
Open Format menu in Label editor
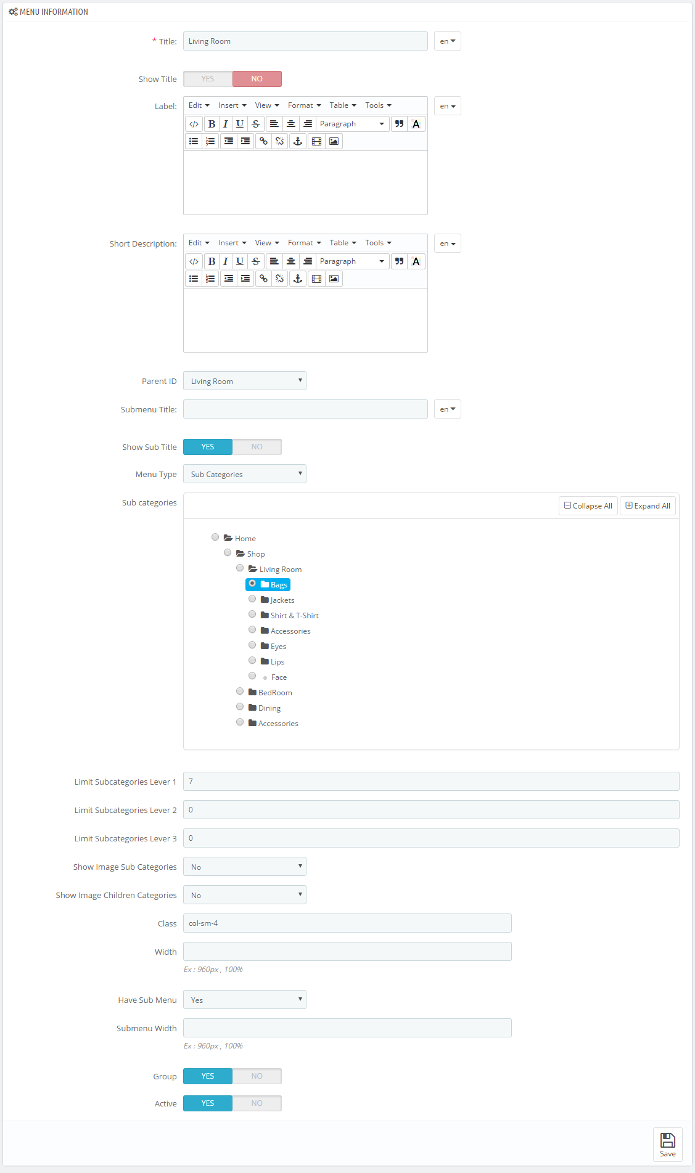[305, 105]
